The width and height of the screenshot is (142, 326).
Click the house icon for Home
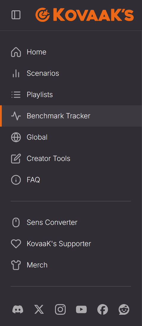16,52
